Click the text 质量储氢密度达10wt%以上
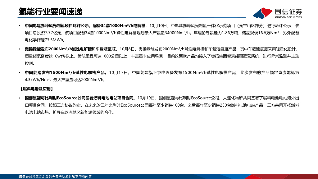Image resolution: width=318 pixels, height=179 pixels. coord(49,56)
